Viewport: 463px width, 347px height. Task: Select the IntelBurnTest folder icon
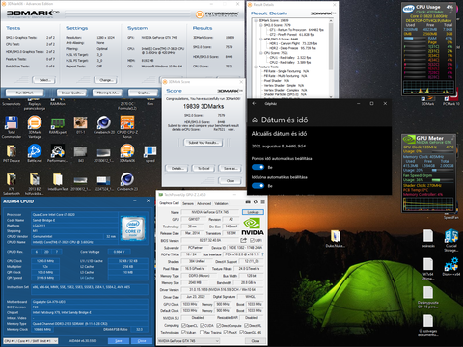(x=58, y=181)
